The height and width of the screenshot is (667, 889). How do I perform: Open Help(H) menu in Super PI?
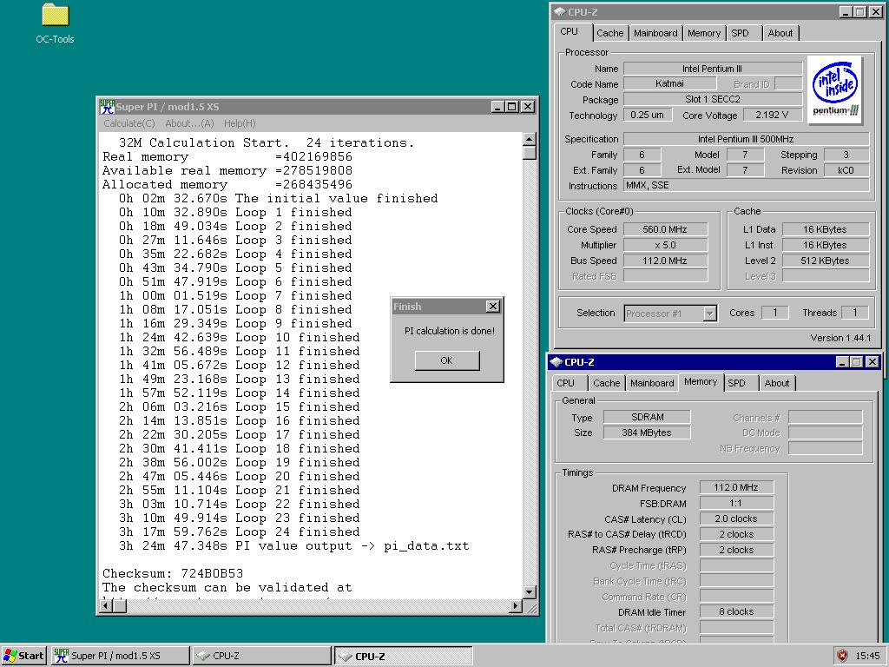pos(240,123)
